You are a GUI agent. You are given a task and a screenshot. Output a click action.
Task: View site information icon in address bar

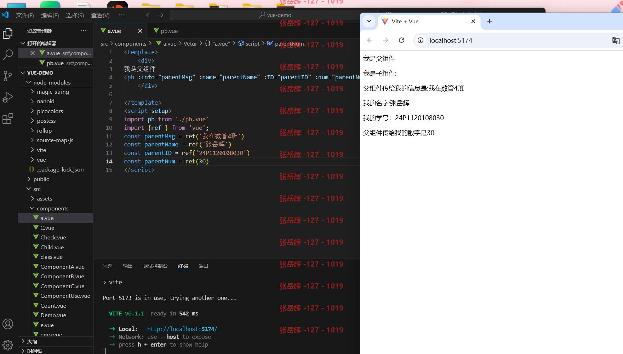(x=421, y=40)
